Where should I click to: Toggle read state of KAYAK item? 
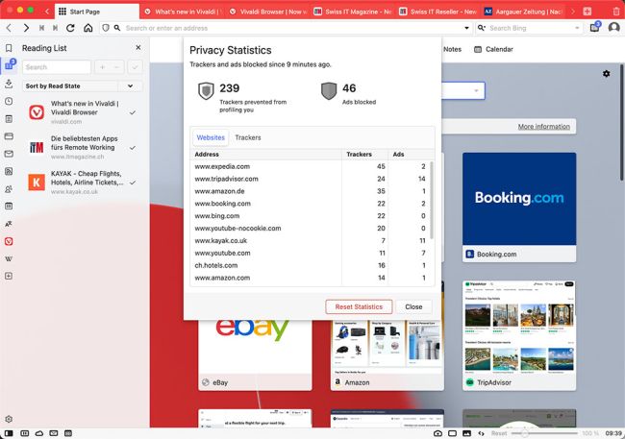[133, 183]
